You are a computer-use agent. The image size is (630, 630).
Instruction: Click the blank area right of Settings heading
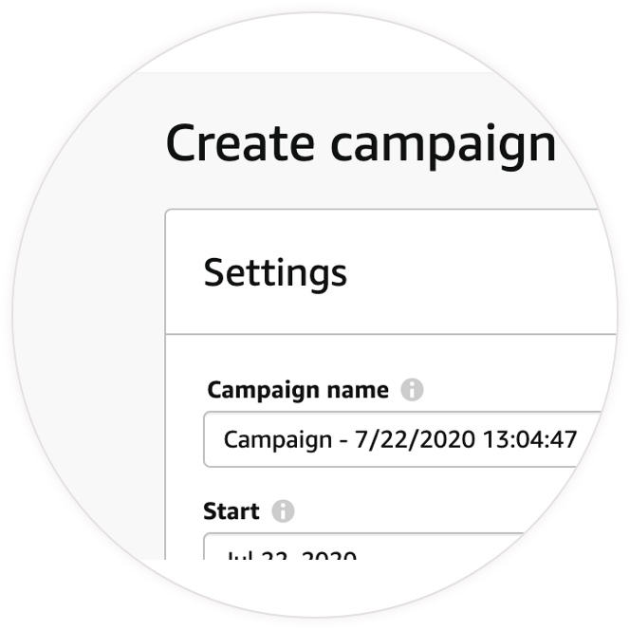[x=474, y=272]
